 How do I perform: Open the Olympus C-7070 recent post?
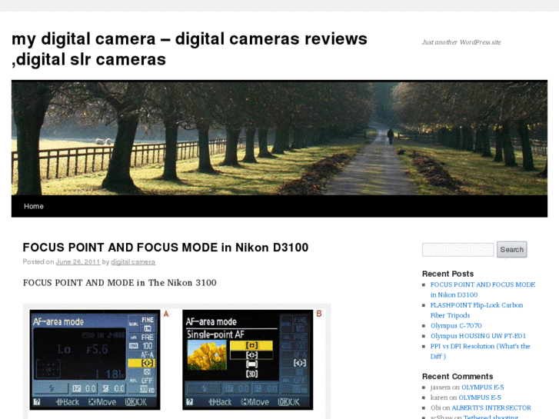(x=456, y=326)
